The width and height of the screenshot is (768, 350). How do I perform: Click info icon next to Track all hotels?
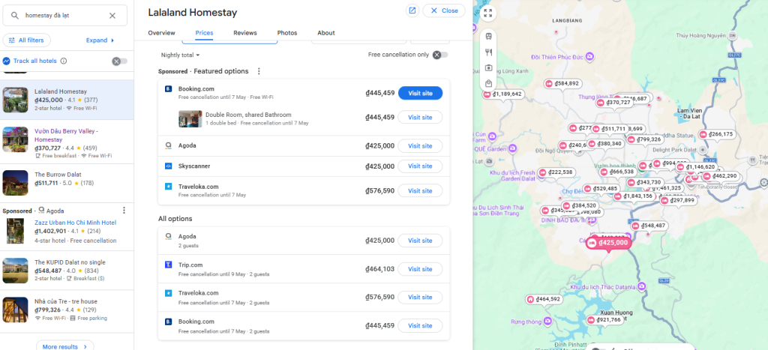[64, 61]
